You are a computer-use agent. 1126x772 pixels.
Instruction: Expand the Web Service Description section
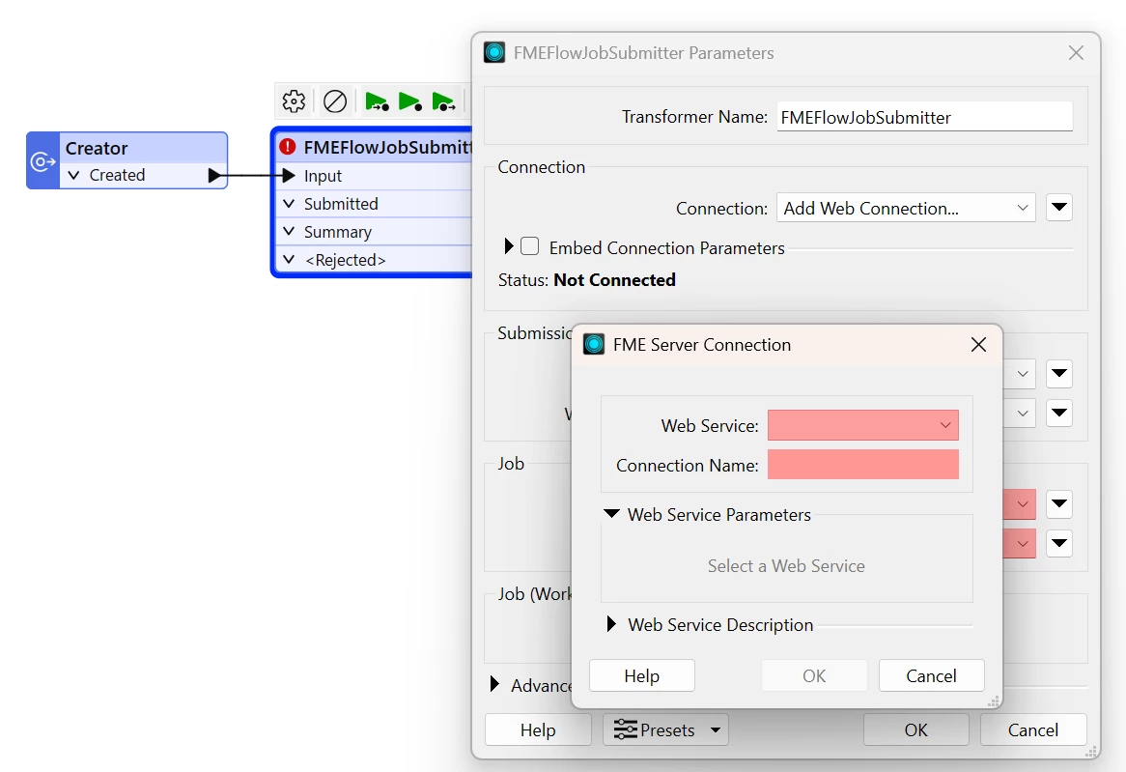(x=611, y=624)
